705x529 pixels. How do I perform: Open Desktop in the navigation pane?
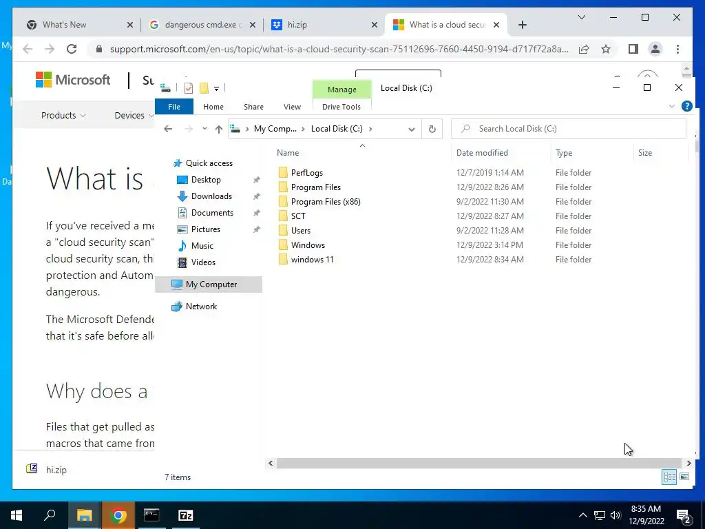[206, 180]
